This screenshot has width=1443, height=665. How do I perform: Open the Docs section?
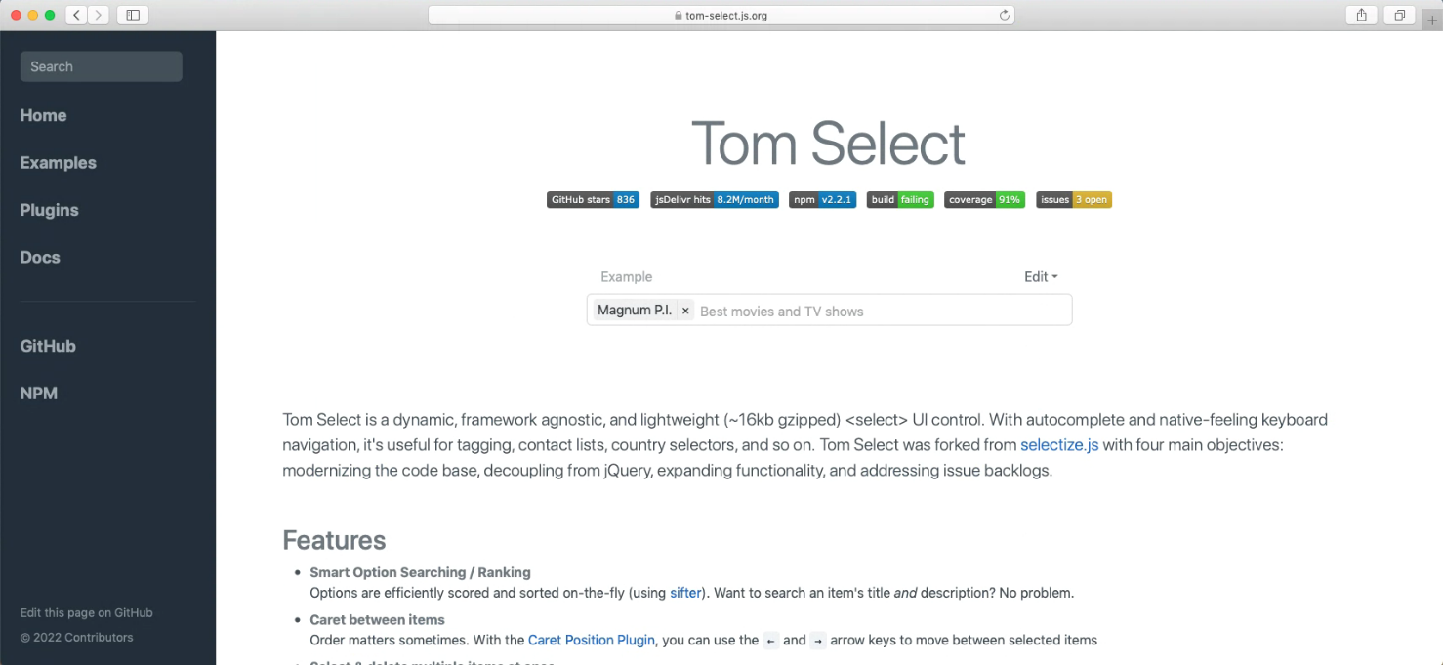(40, 257)
